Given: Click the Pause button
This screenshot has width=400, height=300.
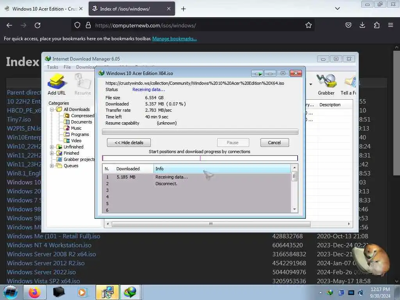Looking at the screenshot, I should [233, 143].
